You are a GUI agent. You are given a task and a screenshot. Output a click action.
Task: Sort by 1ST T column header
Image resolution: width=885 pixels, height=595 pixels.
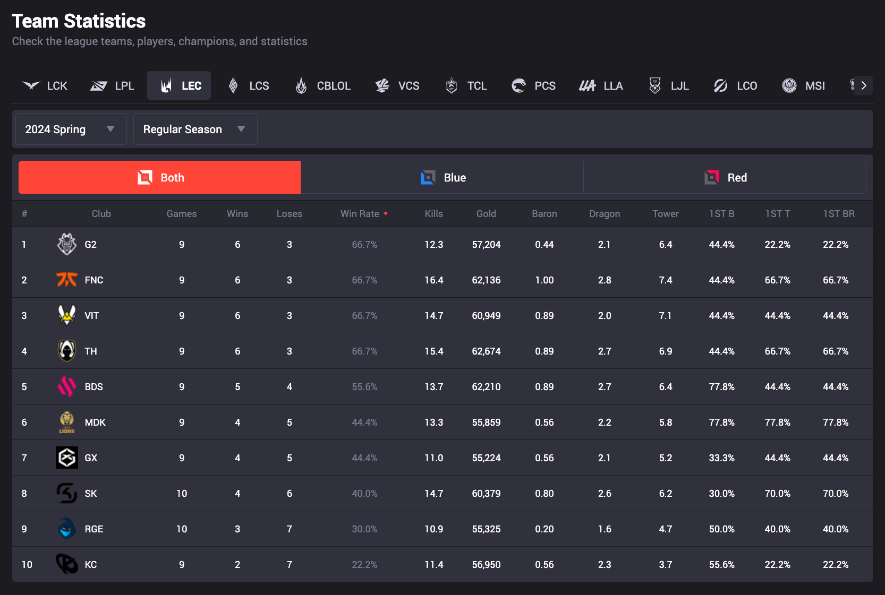pyautogui.click(x=778, y=213)
